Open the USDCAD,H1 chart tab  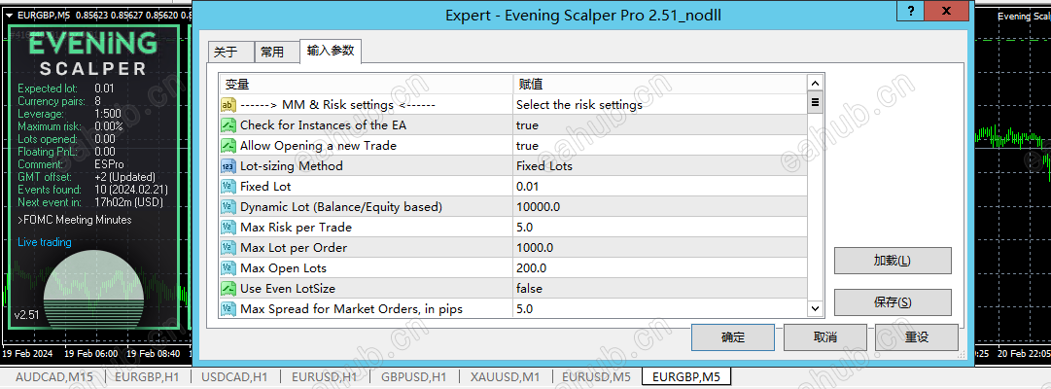pos(232,377)
